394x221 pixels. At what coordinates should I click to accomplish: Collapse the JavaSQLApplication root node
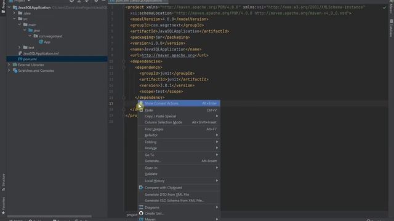point(9,7)
